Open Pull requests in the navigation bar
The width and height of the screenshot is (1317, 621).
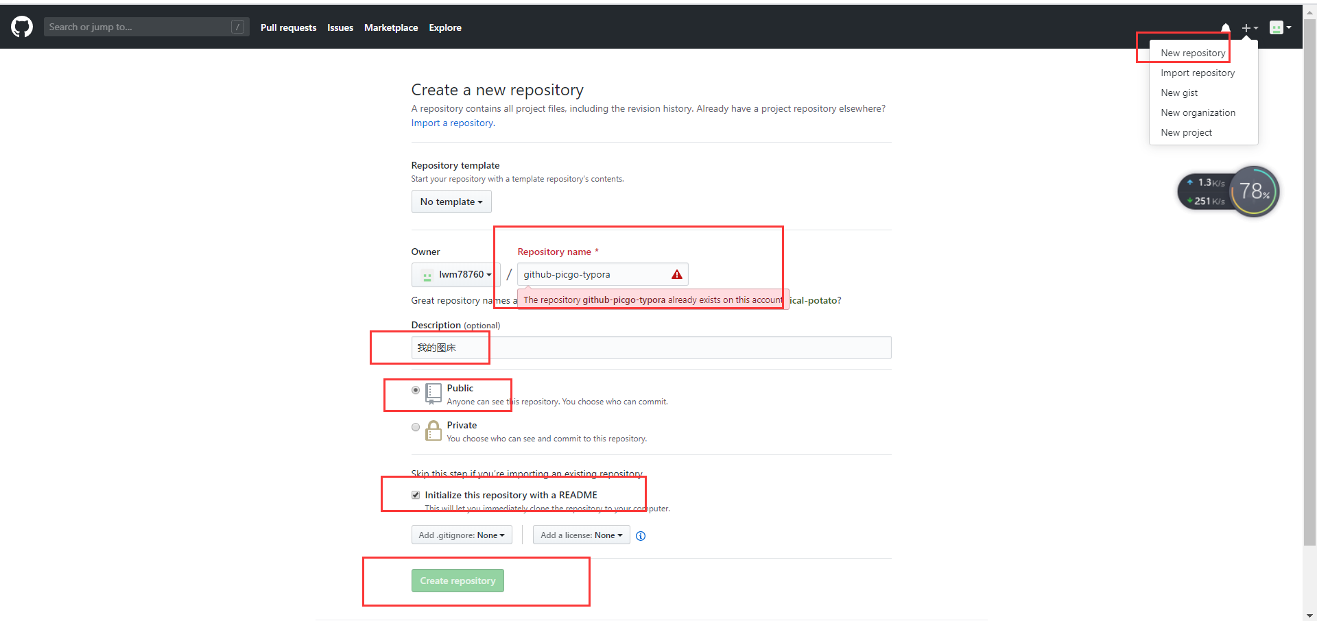(x=288, y=27)
